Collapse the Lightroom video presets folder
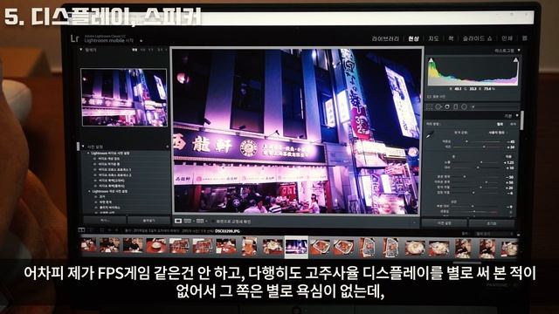Image resolution: width=559 pixels, height=314 pixels. coord(88,154)
